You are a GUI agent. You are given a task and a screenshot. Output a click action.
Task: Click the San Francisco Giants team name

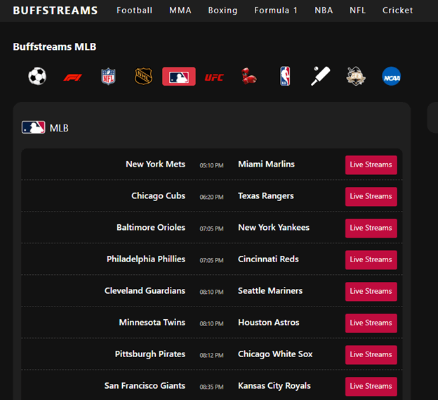(145, 386)
